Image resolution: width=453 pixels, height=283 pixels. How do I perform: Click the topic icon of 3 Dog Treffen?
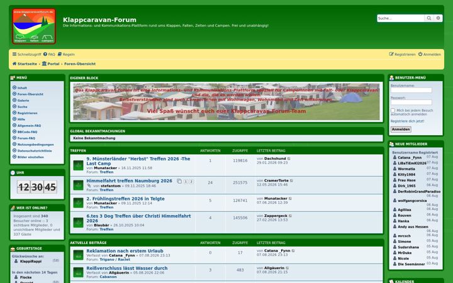(x=78, y=223)
